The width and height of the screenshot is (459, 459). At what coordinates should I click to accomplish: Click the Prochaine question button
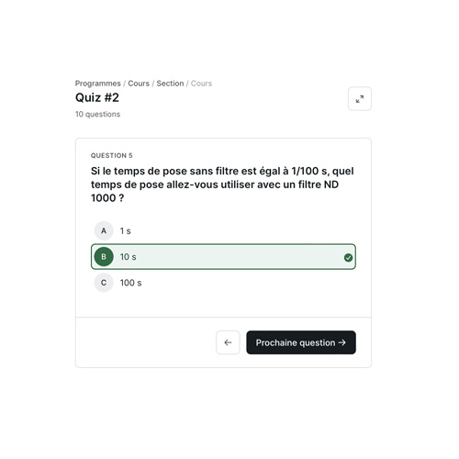[301, 342]
